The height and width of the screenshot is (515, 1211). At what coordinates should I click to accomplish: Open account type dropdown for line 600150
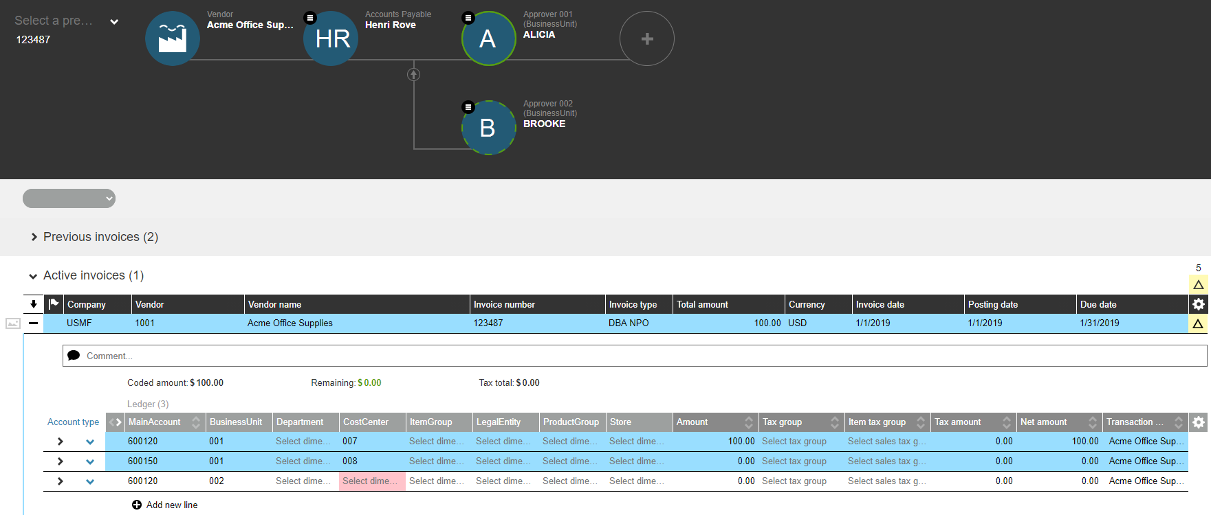pyautogui.click(x=90, y=462)
